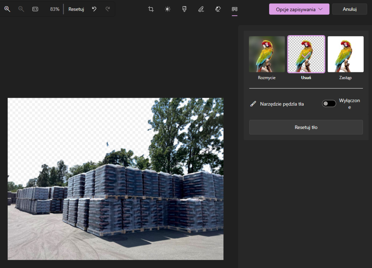Open the filter brush tool
Screen dimensions: 372x268
[184, 9]
